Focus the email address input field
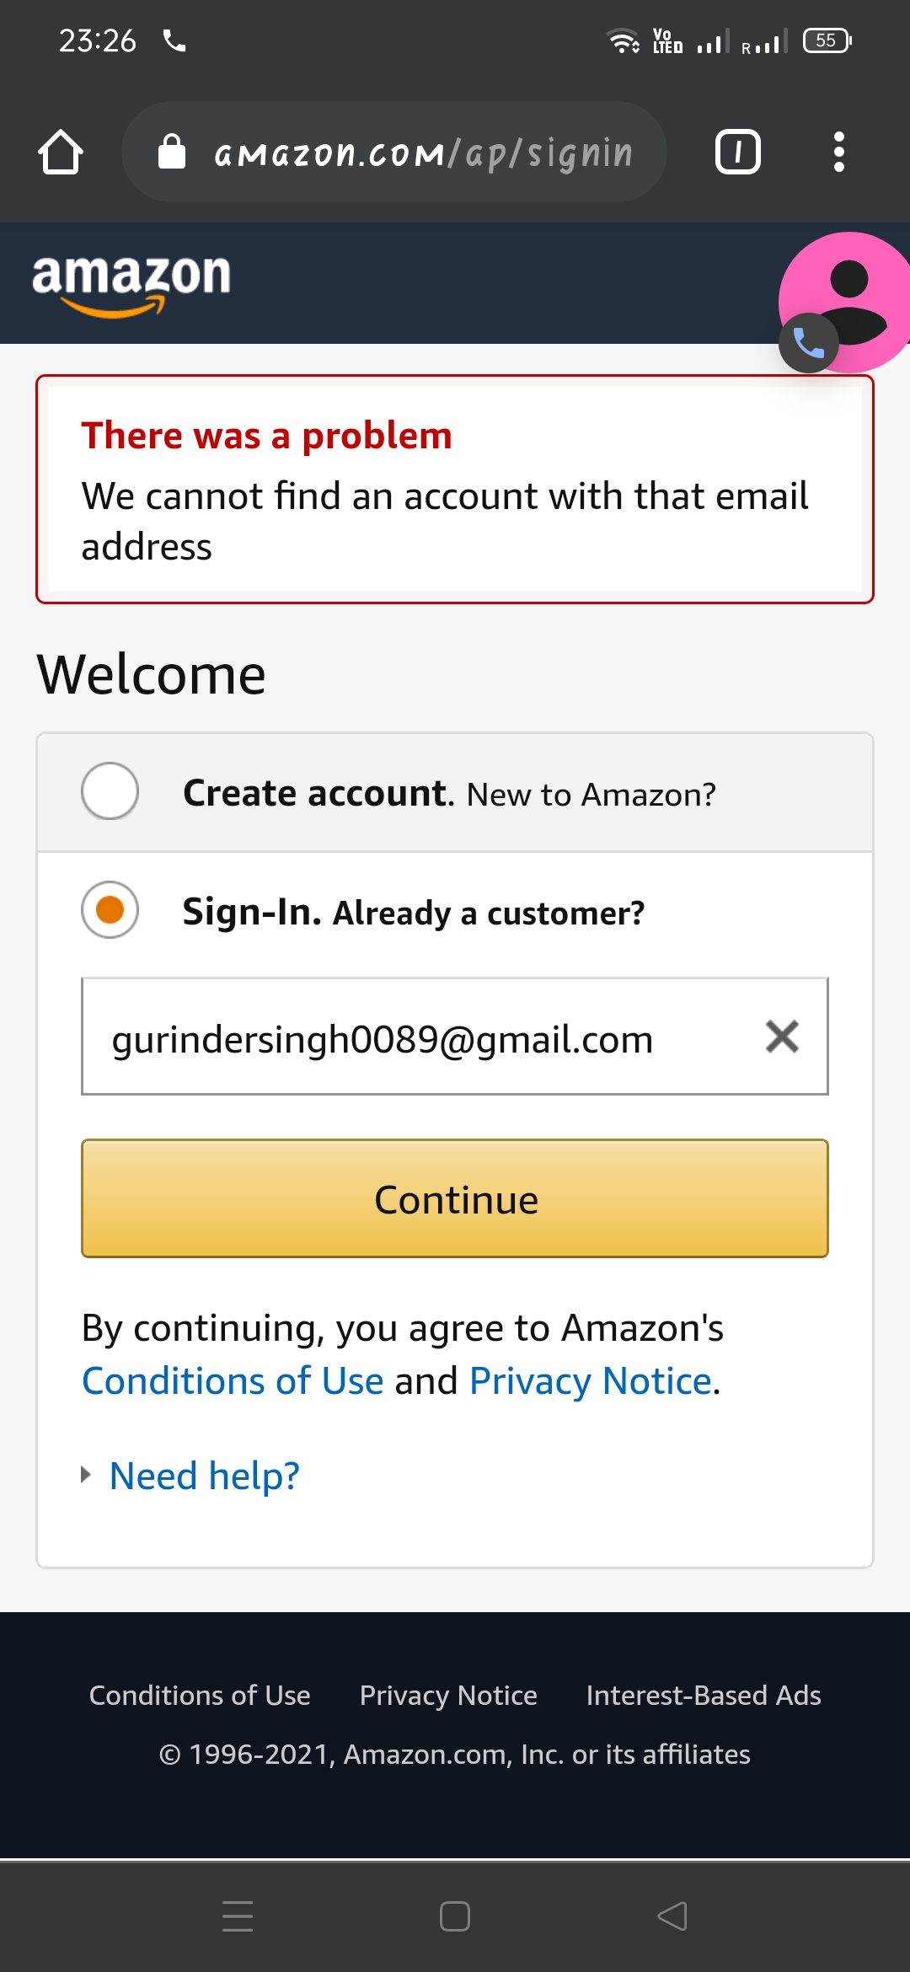 [421, 1037]
